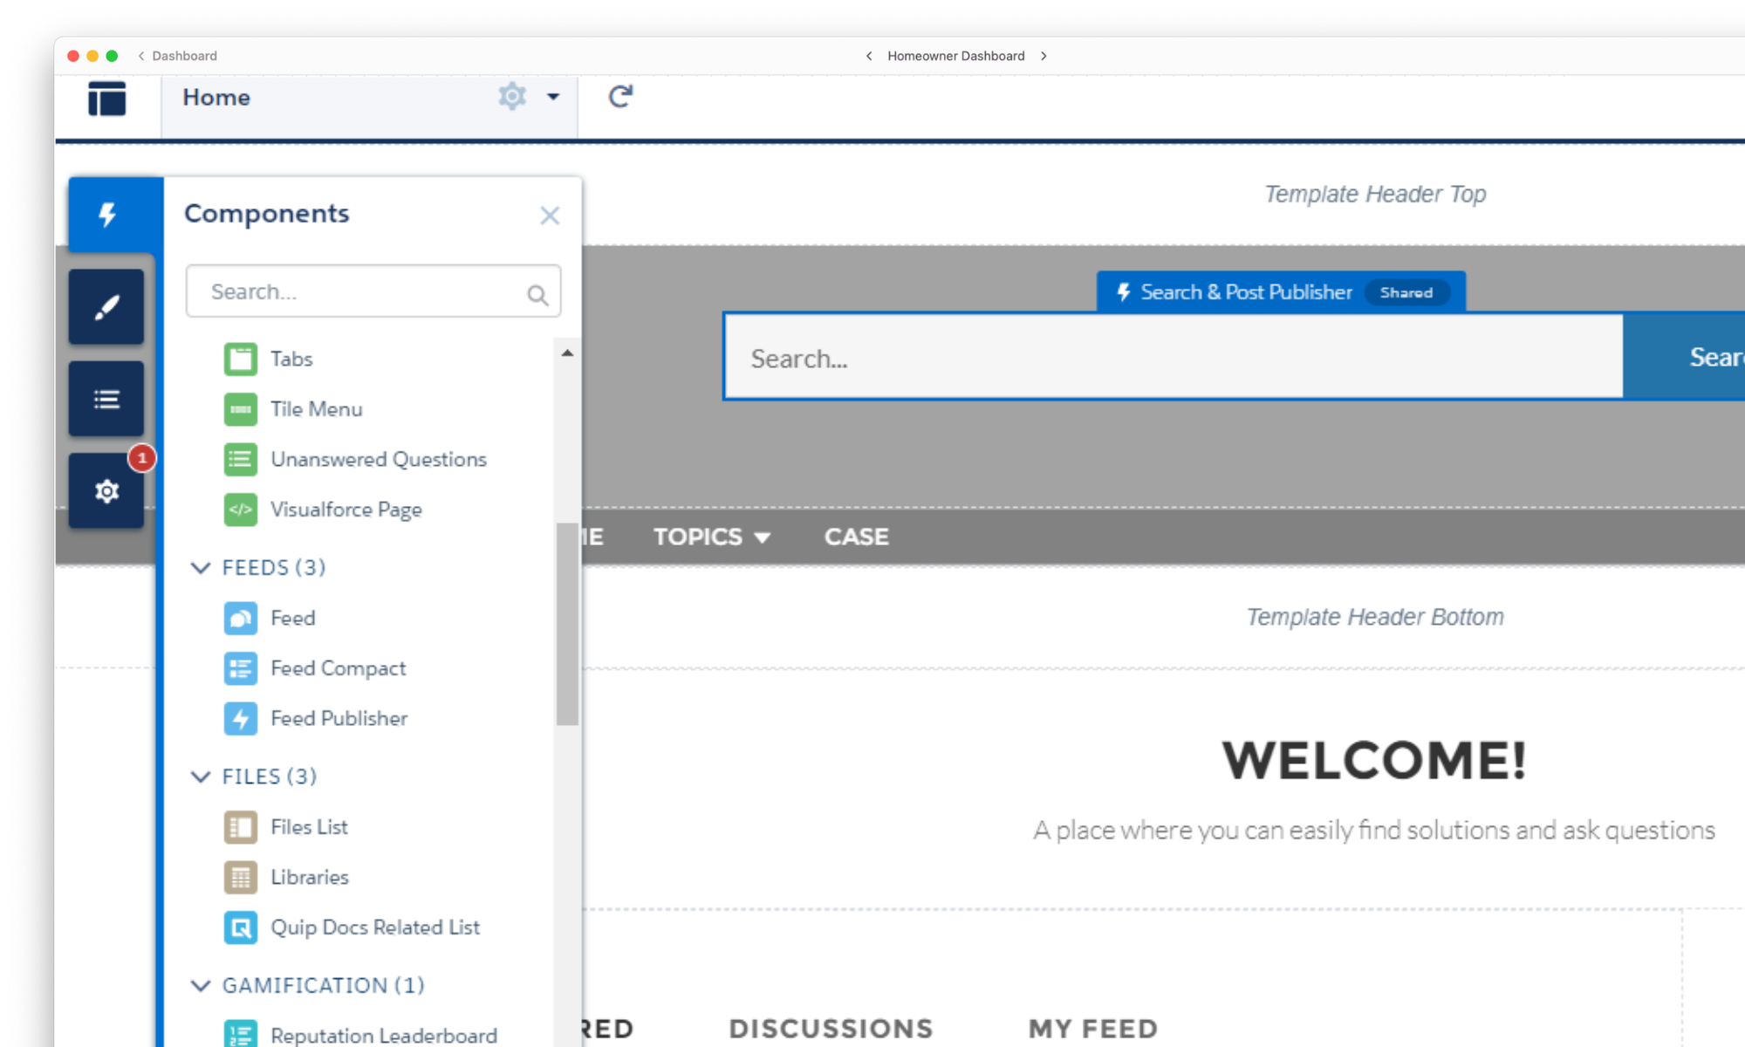Open Settings gear with notification badge

106,490
